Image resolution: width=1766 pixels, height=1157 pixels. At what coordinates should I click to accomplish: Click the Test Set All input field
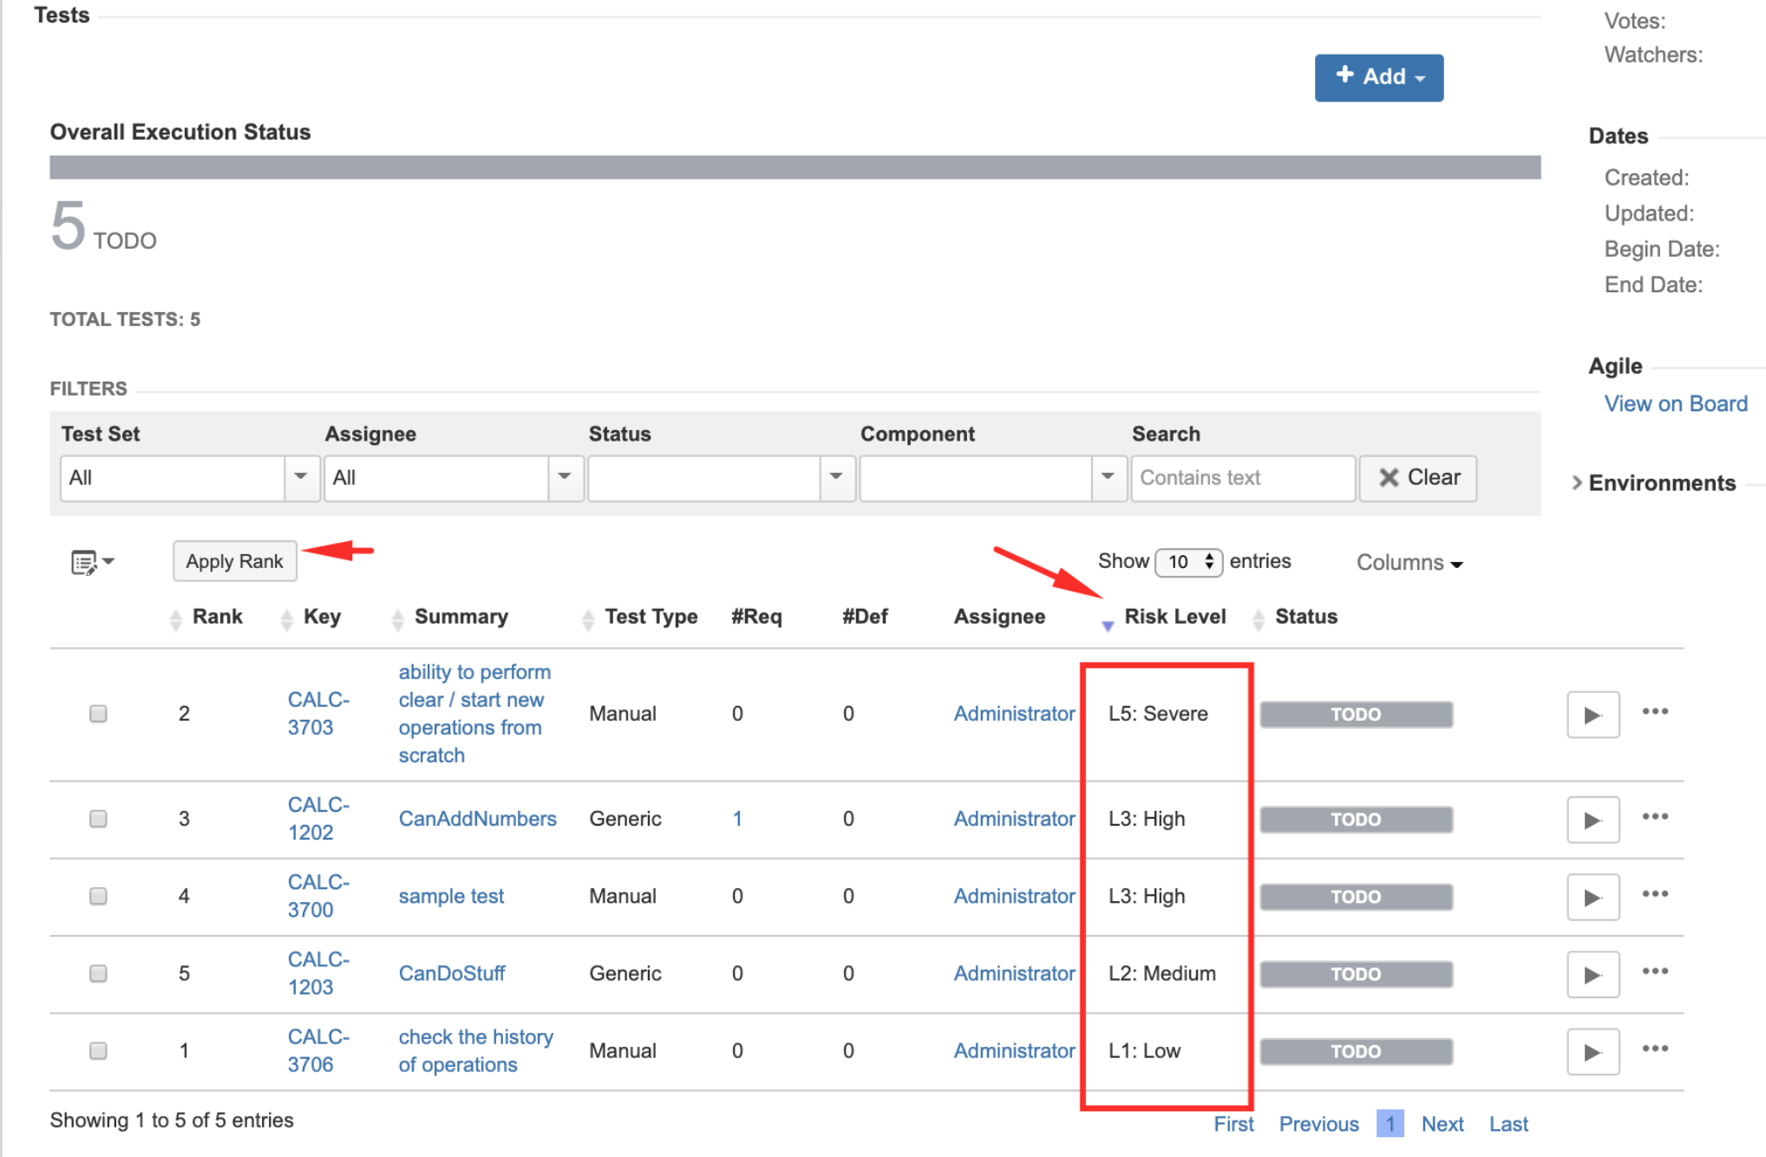point(173,478)
